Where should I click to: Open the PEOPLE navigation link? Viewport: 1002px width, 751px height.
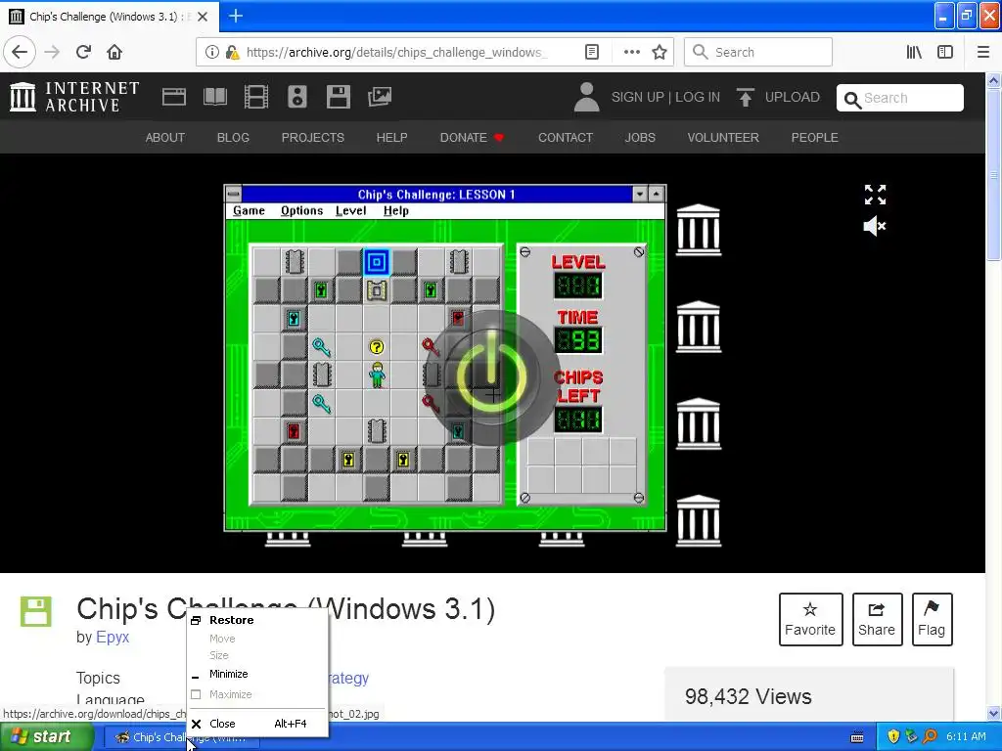pos(815,137)
